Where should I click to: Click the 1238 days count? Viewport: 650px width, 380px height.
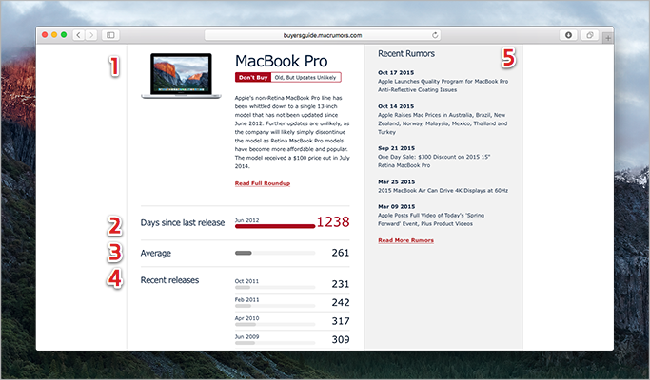333,222
